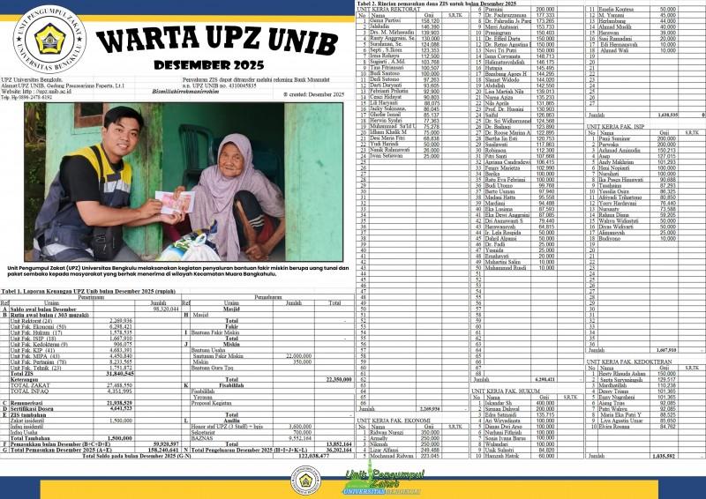706x499 pixels.
Task: Click the UNIT KERJA FAK. KEDOKTERAN header
Action: [x=631, y=361]
